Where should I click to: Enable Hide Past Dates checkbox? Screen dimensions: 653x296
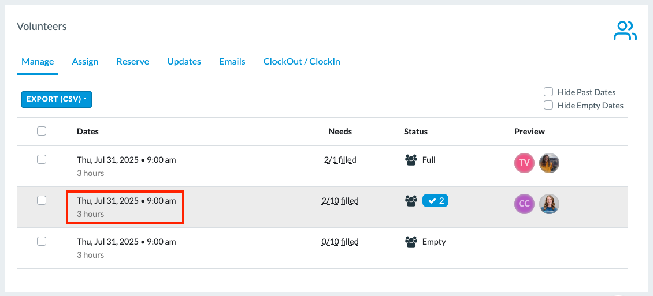[548, 92]
